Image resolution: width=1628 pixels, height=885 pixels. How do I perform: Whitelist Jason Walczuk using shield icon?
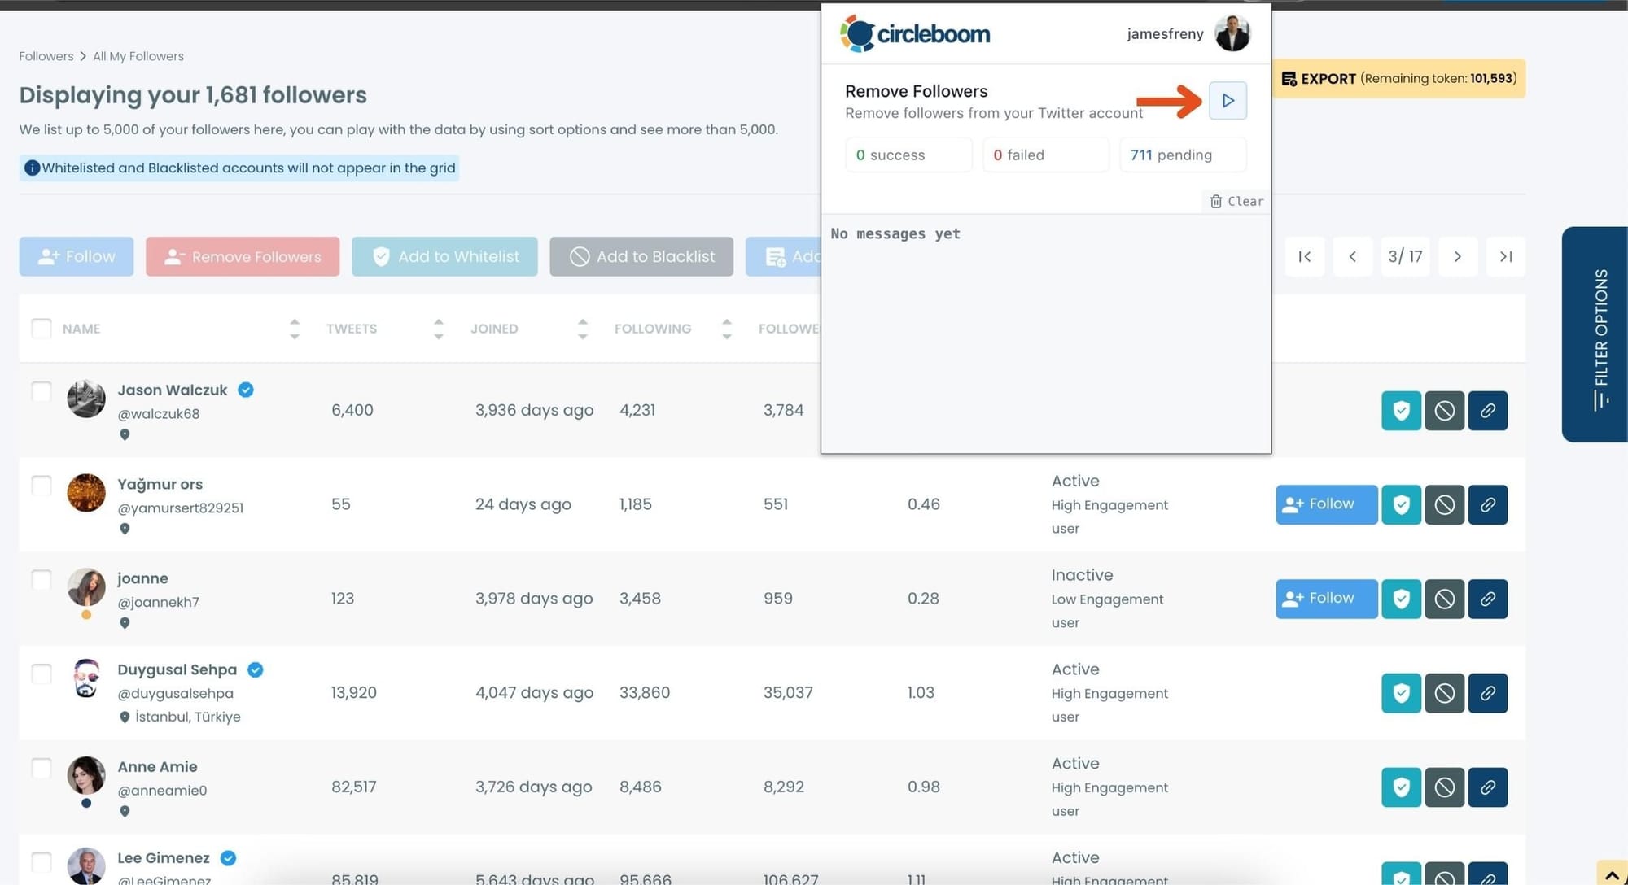coord(1401,411)
